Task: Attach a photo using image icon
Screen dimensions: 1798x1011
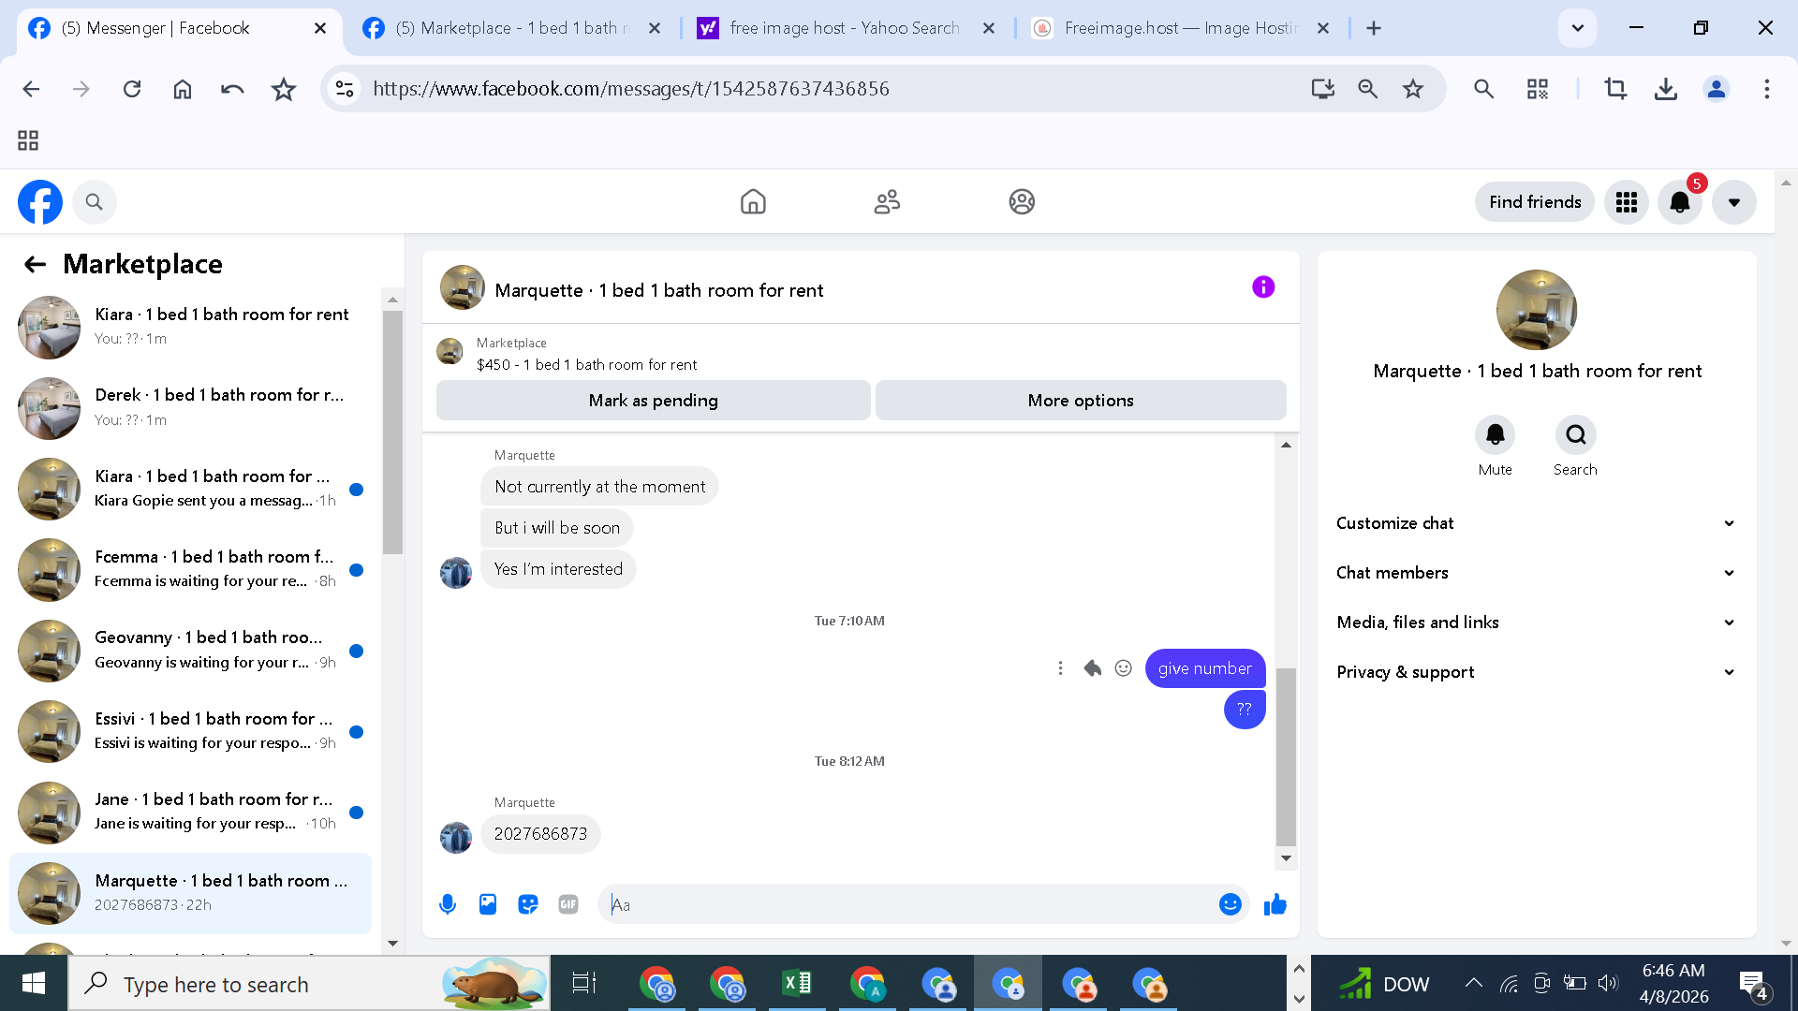Action: [x=488, y=904]
